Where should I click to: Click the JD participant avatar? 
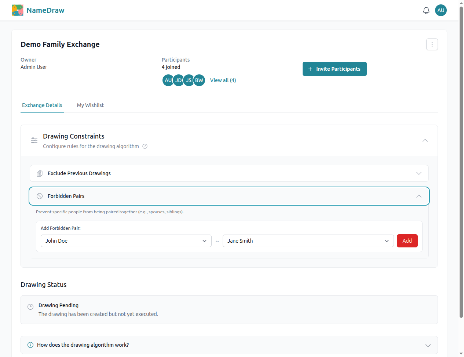pyautogui.click(x=178, y=80)
